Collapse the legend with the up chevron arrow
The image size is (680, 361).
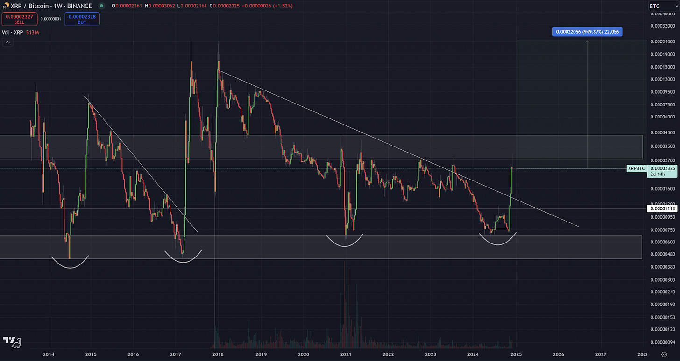coord(7,42)
